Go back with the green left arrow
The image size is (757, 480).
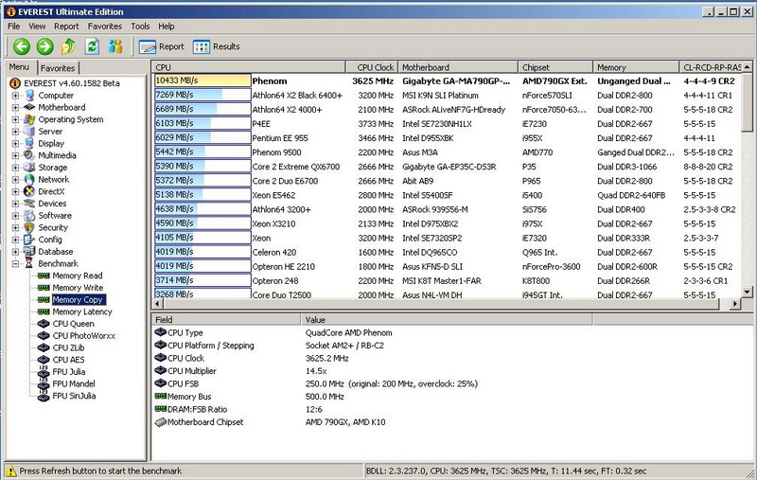click(21, 46)
